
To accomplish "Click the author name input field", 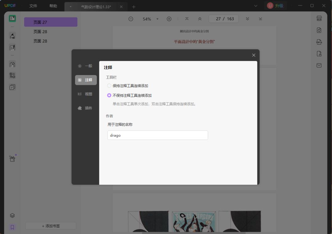I will point(157,135).
